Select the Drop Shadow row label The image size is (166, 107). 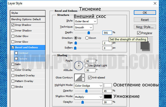(x=23, y=25)
